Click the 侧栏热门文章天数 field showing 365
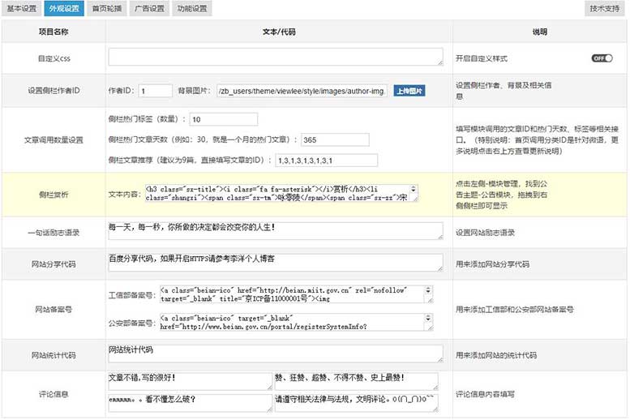 point(334,139)
